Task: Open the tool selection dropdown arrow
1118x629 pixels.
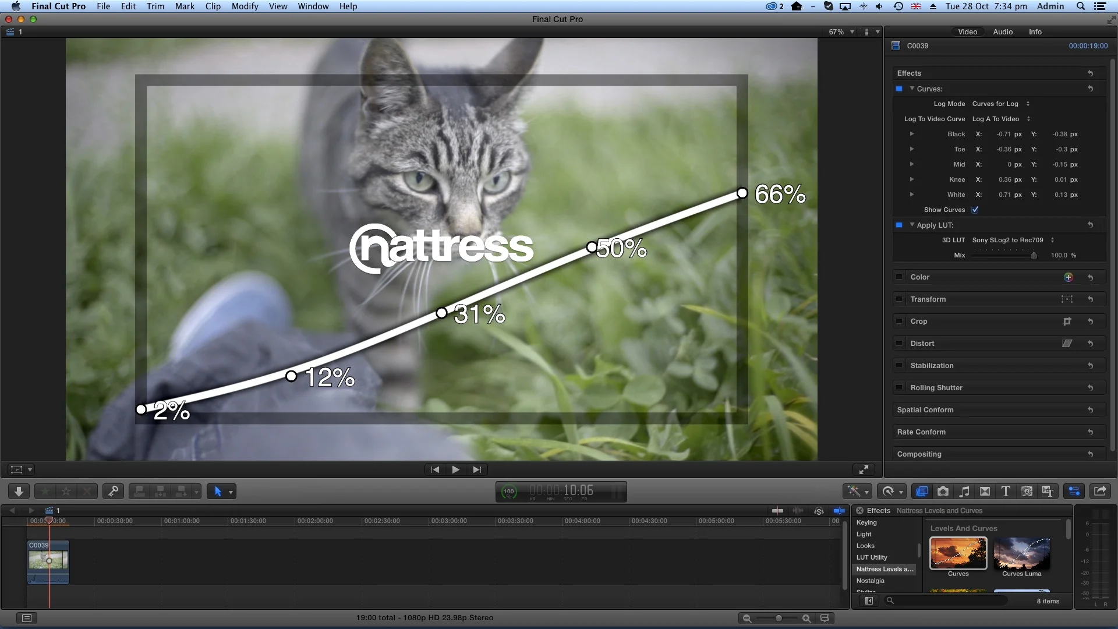Action: 231,492
